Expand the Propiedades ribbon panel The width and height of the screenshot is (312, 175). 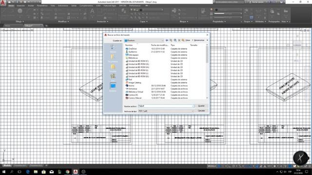219,21
